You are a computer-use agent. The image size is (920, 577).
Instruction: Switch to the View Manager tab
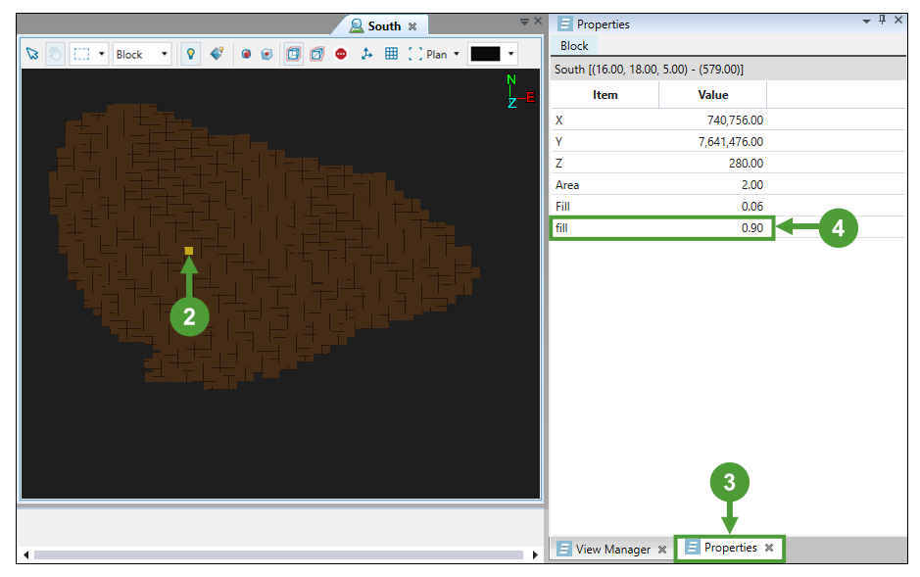click(x=612, y=550)
